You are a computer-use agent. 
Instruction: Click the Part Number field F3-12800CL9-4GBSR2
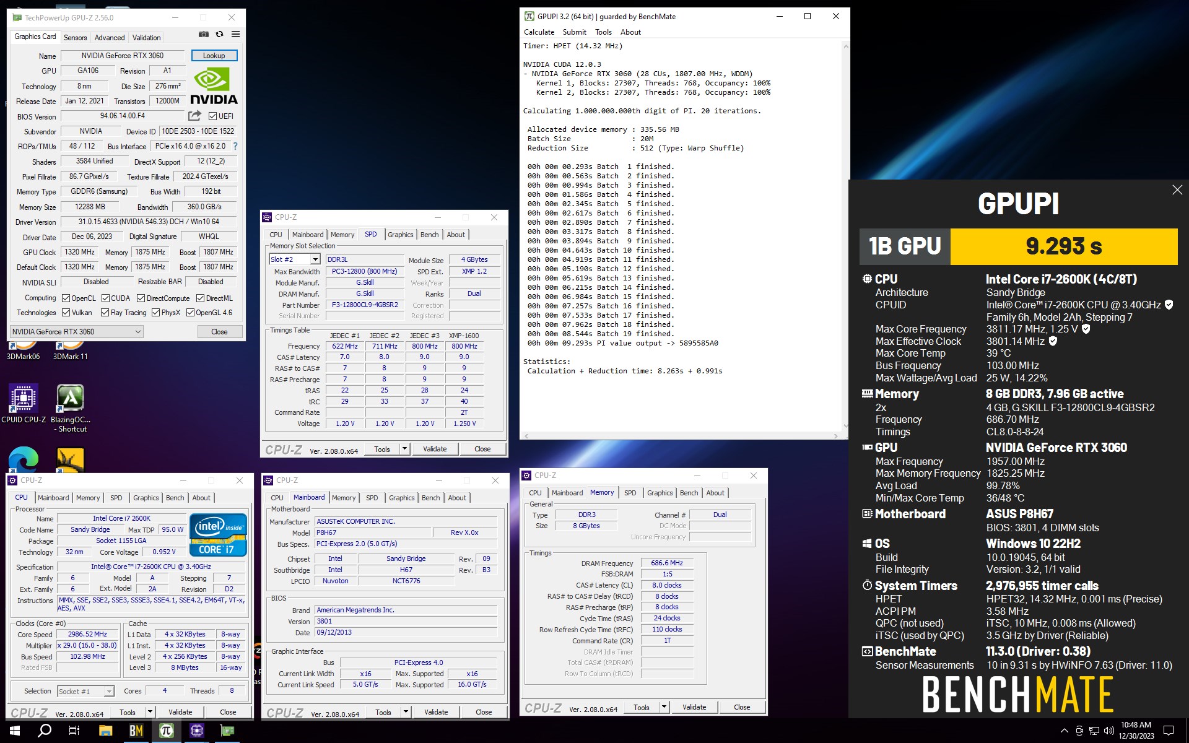coord(364,305)
